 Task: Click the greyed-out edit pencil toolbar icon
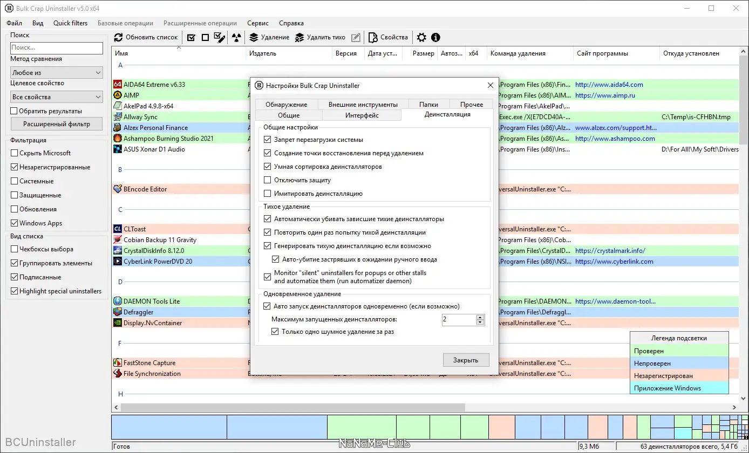tap(356, 37)
